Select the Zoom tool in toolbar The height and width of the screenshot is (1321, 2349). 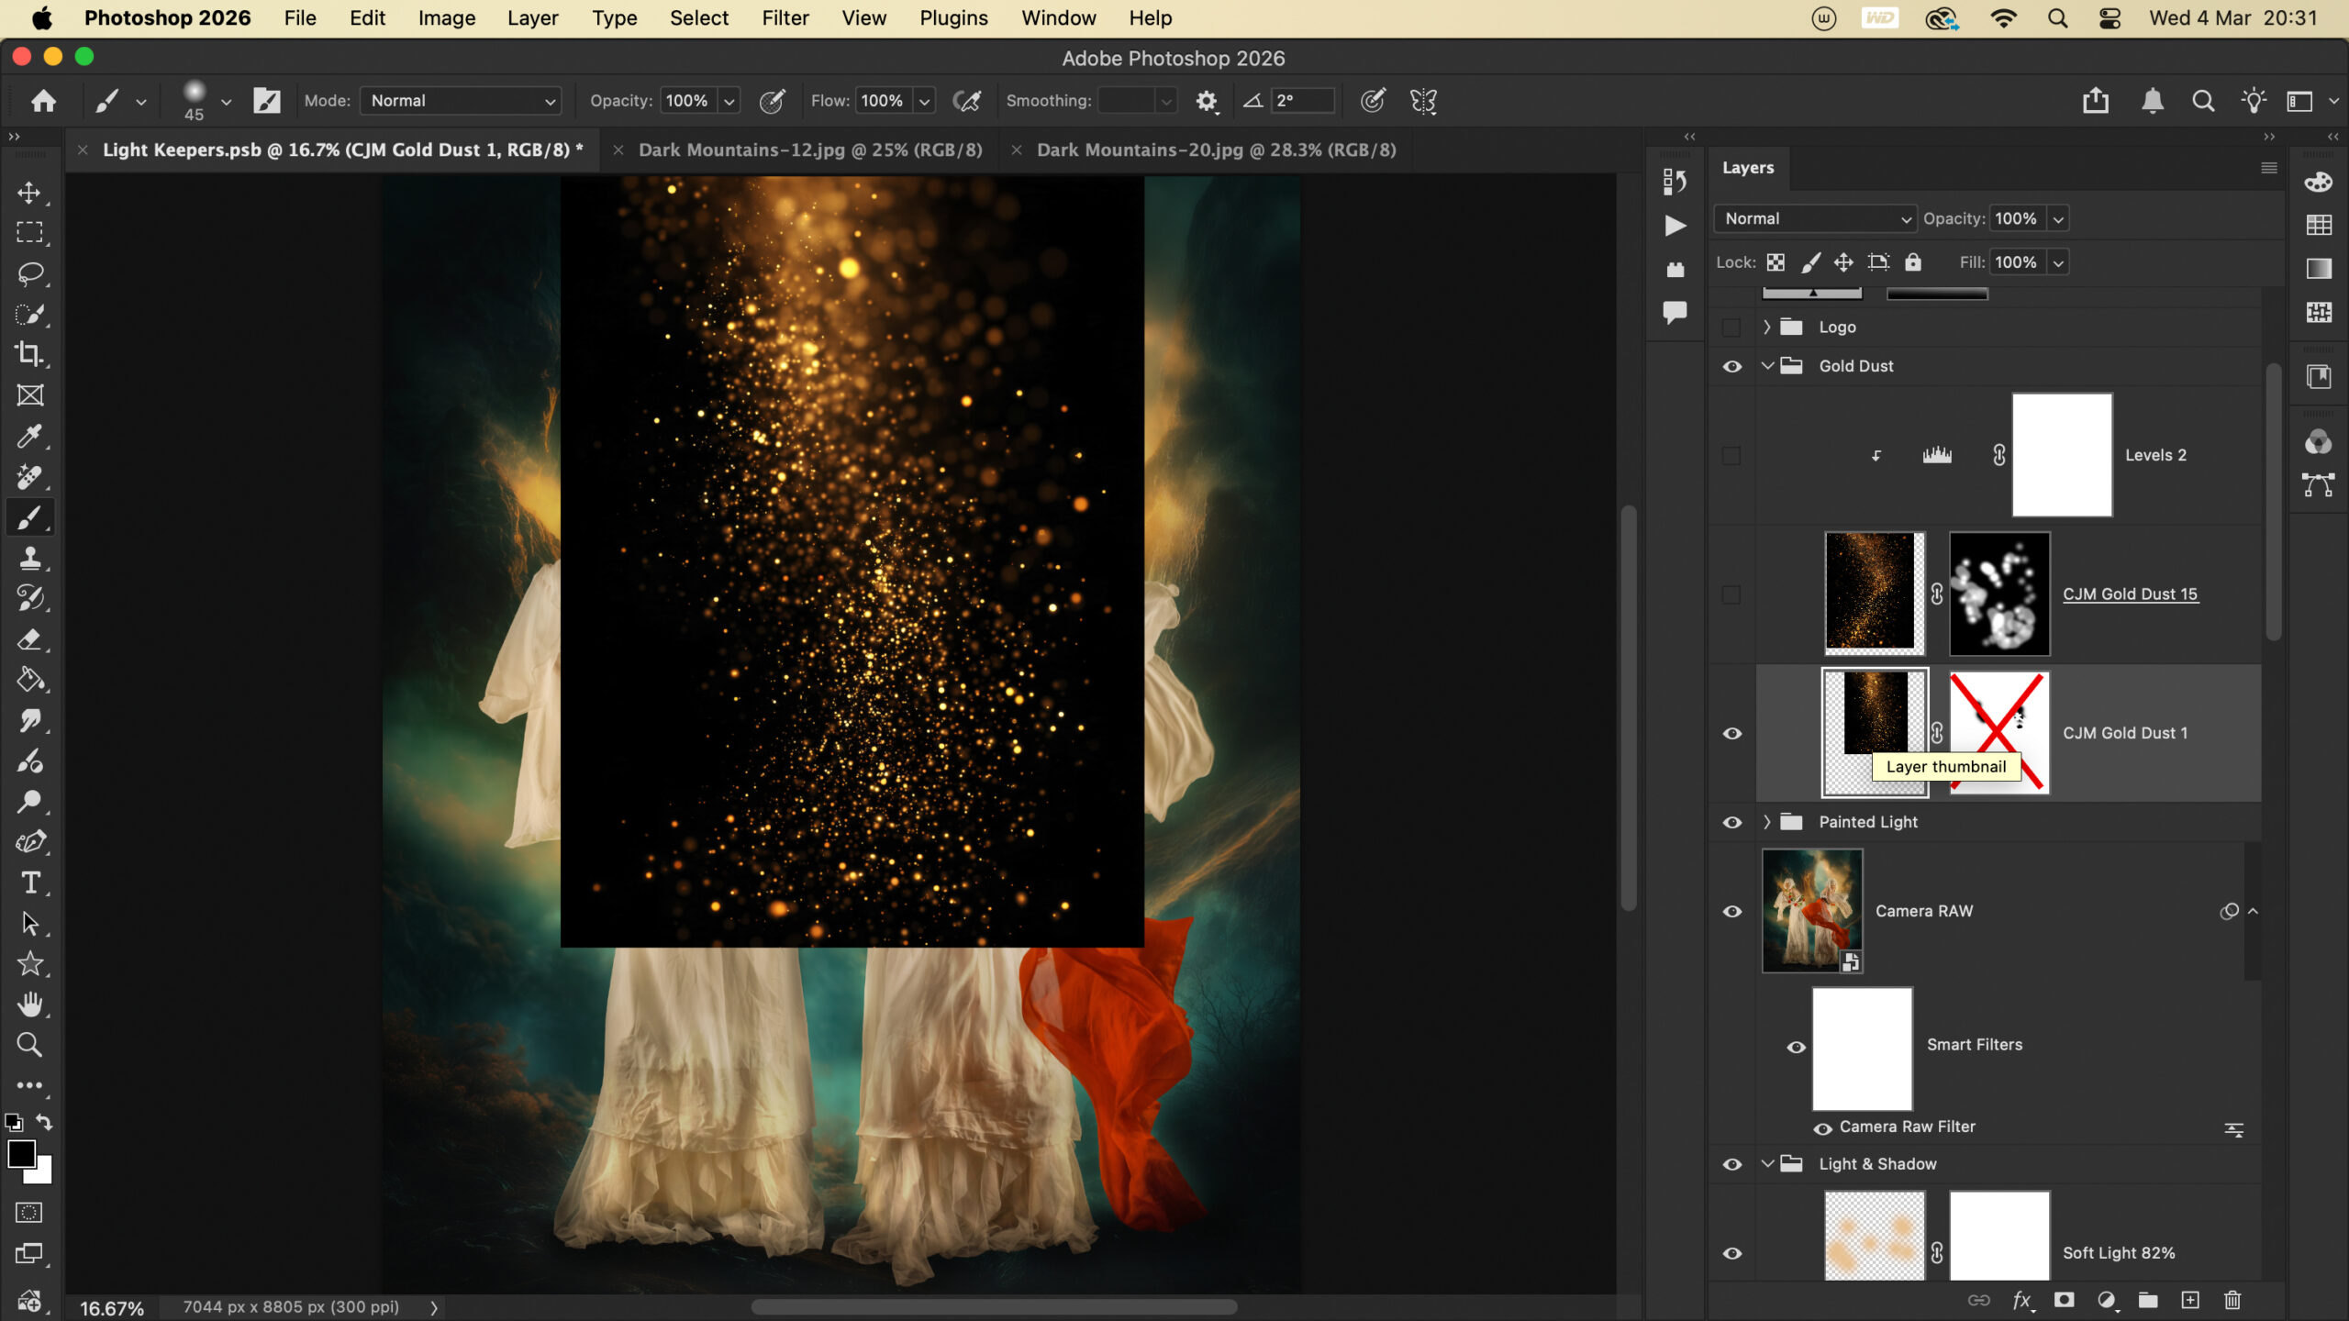[x=29, y=1044]
